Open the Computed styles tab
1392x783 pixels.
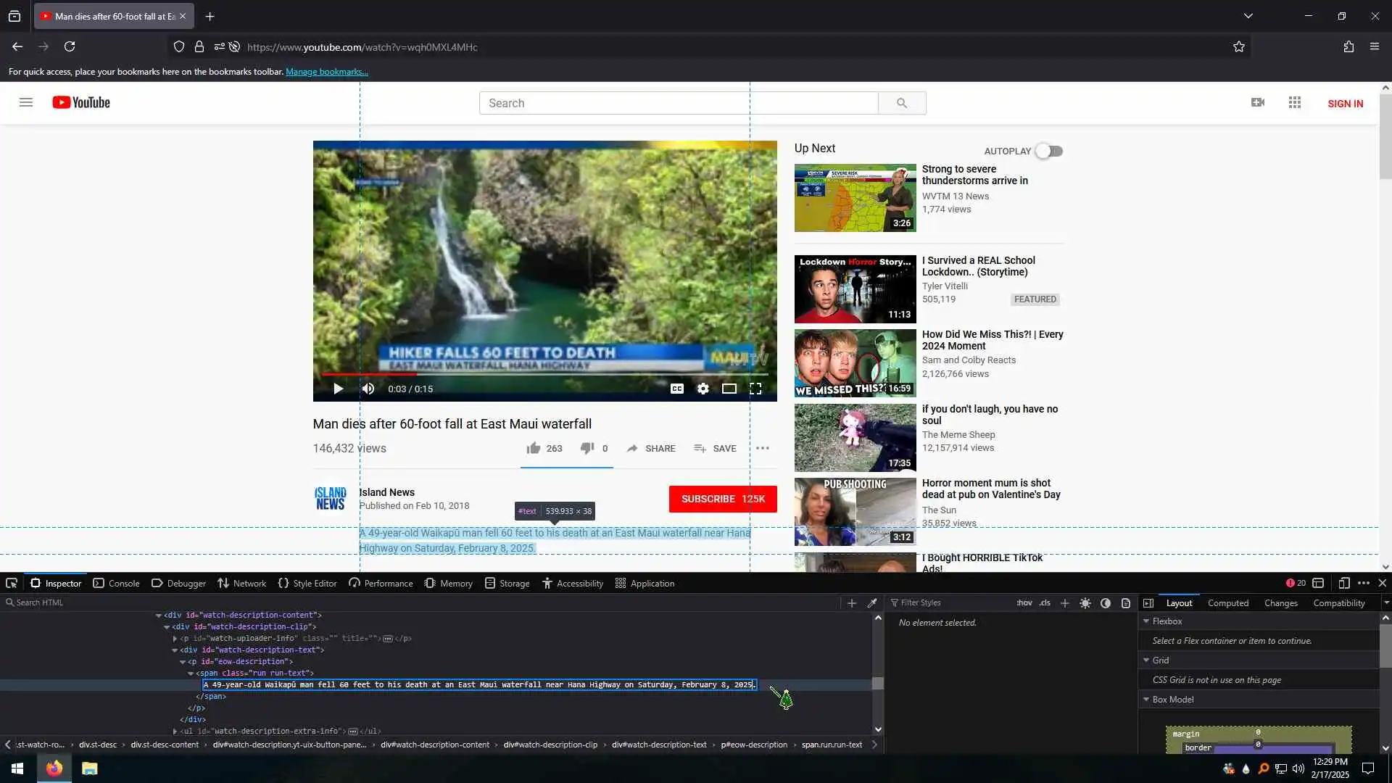click(1227, 602)
